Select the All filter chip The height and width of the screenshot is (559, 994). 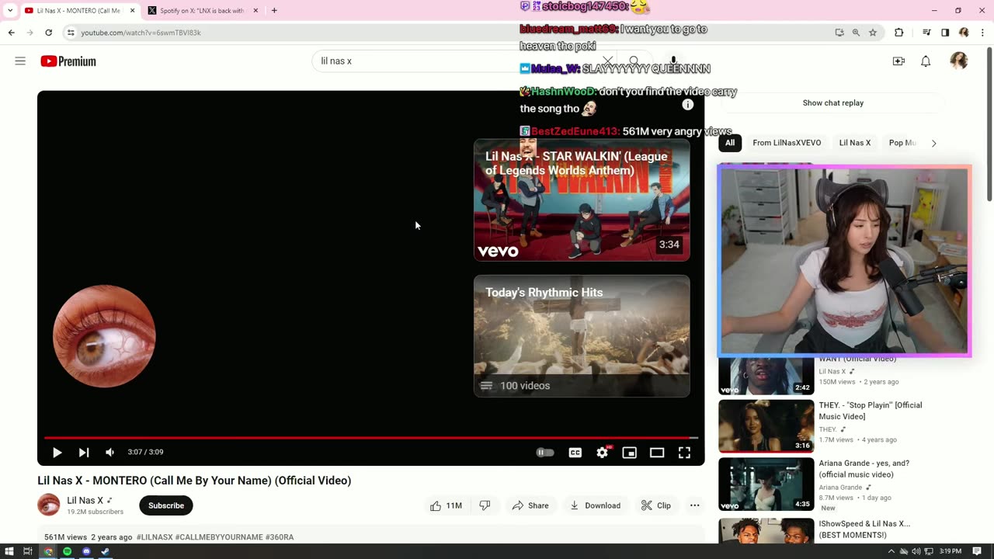[730, 143]
